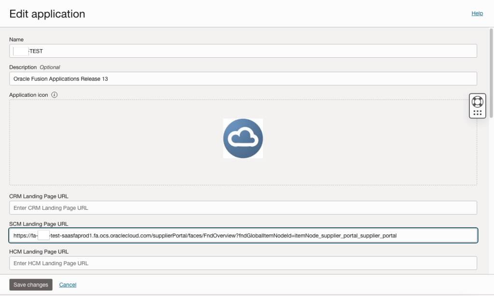Click the info icon beside Application icon label
Screen dimensions: 494x296
tap(54, 95)
